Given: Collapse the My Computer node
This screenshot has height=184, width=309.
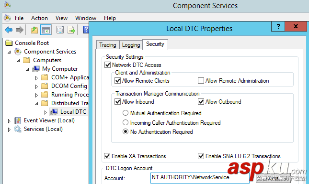Looking at the screenshot, I should pyautogui.click(x=27, y=69).
